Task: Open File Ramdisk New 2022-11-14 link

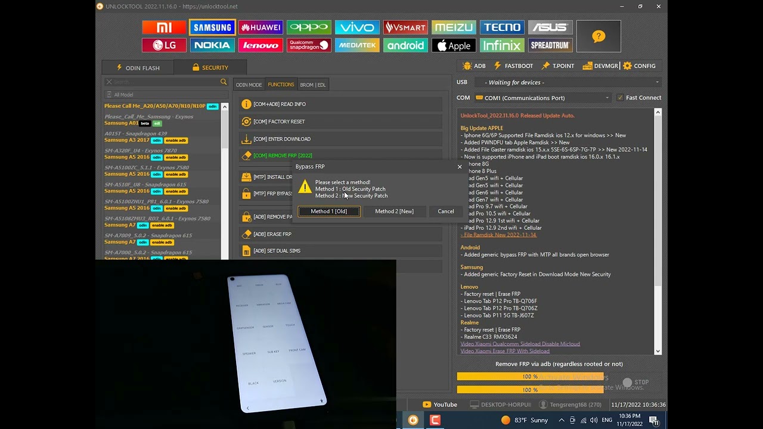Action: click(x=498, y=235)
